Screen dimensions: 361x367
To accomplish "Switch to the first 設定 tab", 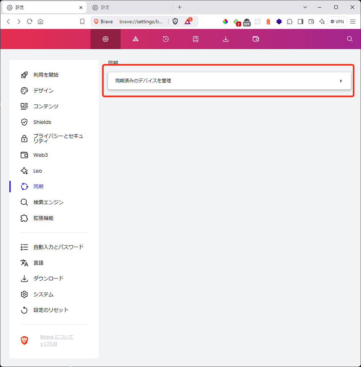I will point(40,7).
